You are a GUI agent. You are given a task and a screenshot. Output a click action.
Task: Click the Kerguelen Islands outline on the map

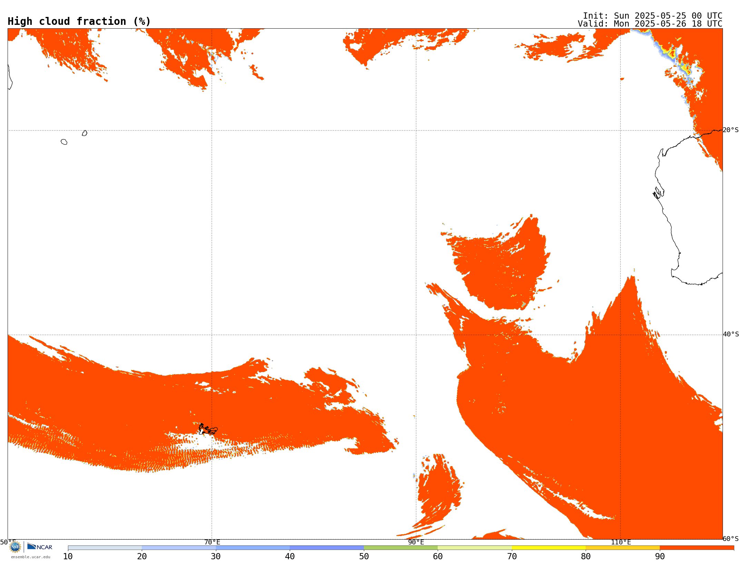point(208,429)
